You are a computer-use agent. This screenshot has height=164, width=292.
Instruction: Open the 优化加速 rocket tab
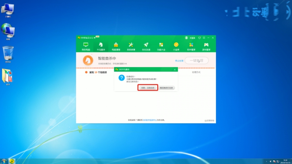(146, 47)
